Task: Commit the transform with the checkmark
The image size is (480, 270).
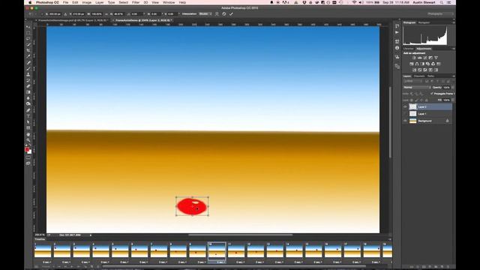Action: coord(231,13)
